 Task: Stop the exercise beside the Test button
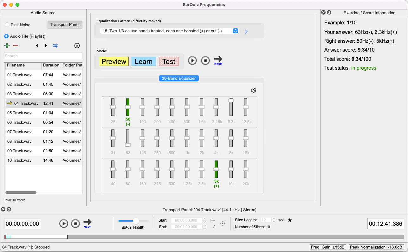(x=205, y=60)
